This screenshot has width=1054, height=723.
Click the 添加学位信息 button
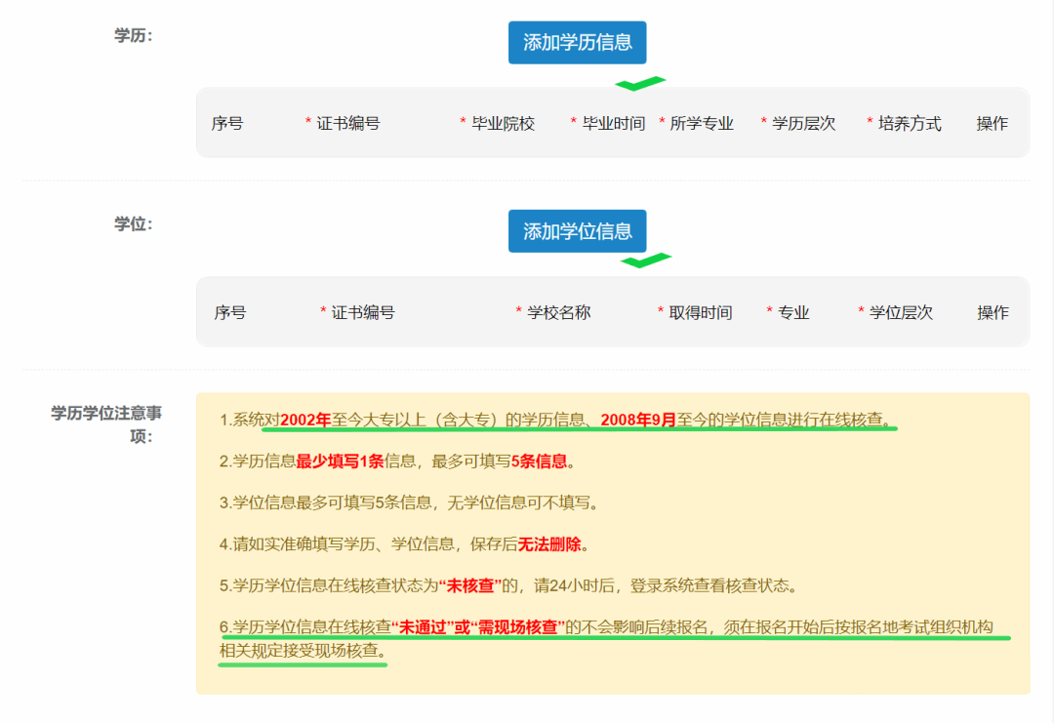click(x=577, y=231)
